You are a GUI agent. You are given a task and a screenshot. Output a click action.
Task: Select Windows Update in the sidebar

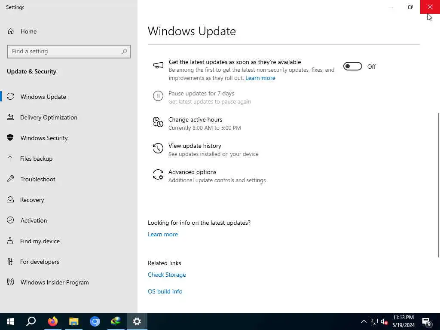[x=69, y=97]
